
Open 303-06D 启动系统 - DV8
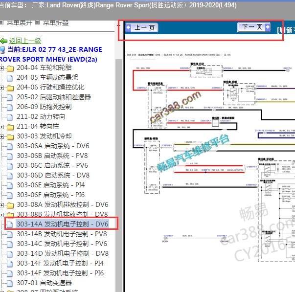point(53,175)
